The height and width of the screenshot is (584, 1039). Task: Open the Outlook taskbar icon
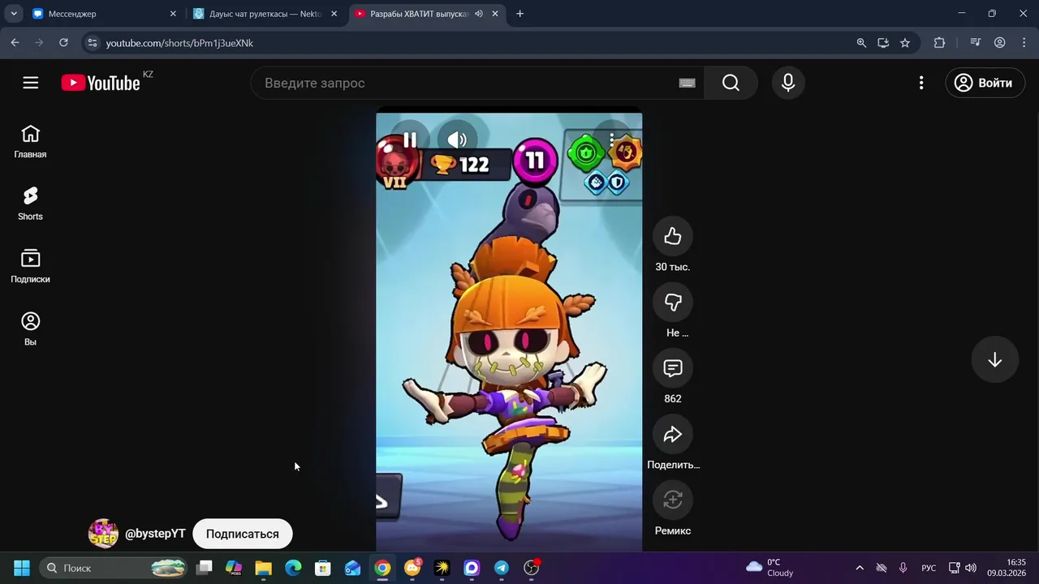pos(352,568)
